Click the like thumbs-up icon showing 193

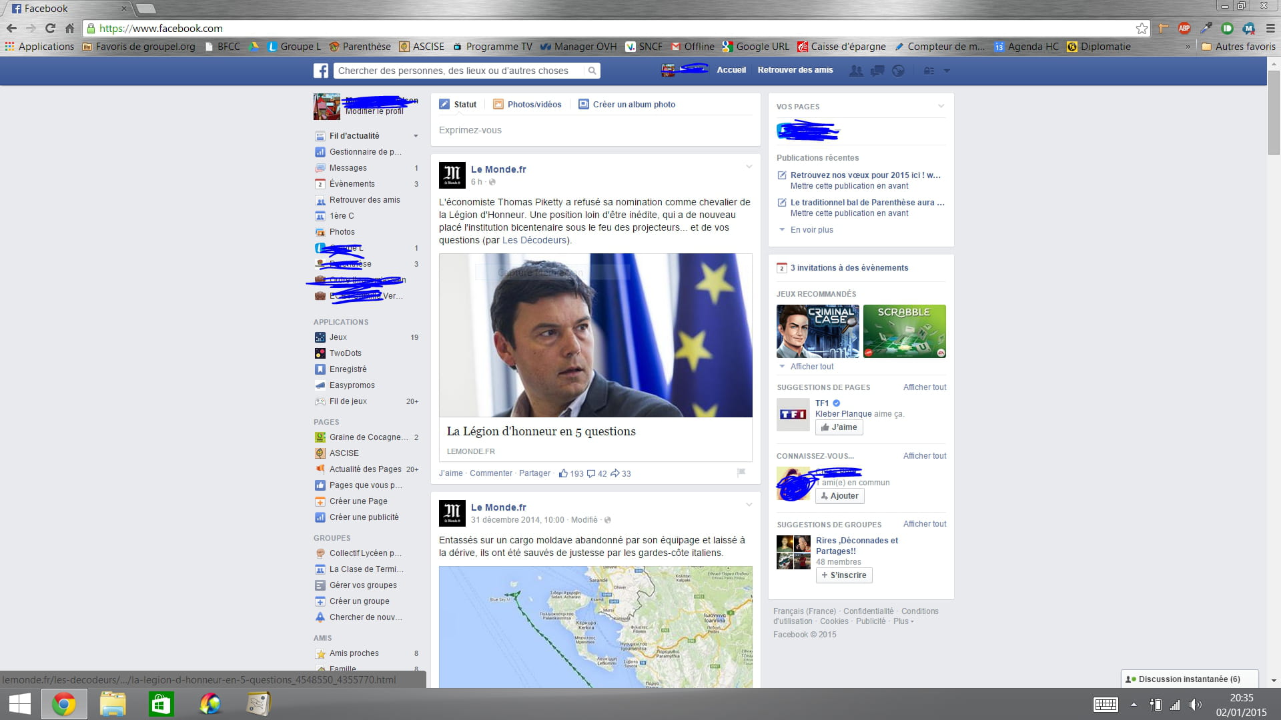pos(564,473)
